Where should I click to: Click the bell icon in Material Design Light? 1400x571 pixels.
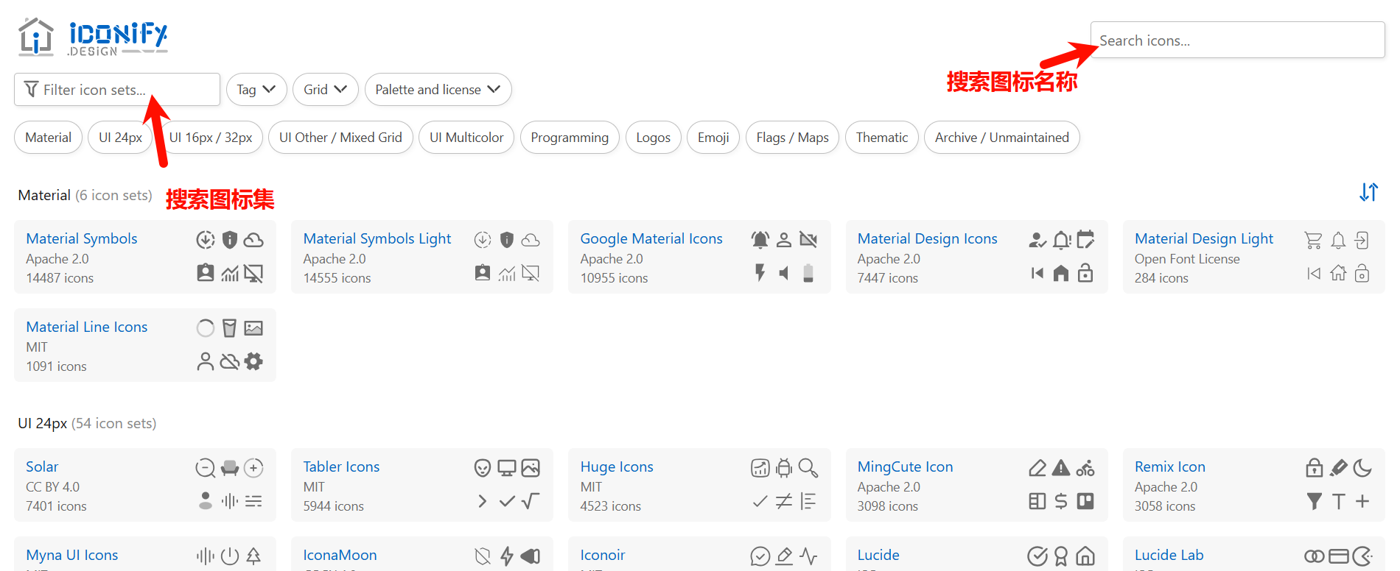tap(1338, 240)
